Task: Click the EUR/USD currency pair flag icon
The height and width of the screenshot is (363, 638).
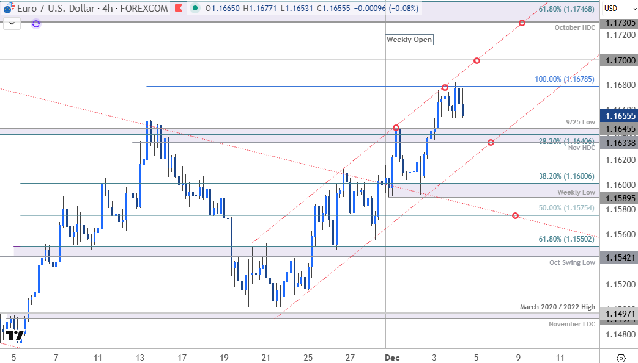Action: 7,9
